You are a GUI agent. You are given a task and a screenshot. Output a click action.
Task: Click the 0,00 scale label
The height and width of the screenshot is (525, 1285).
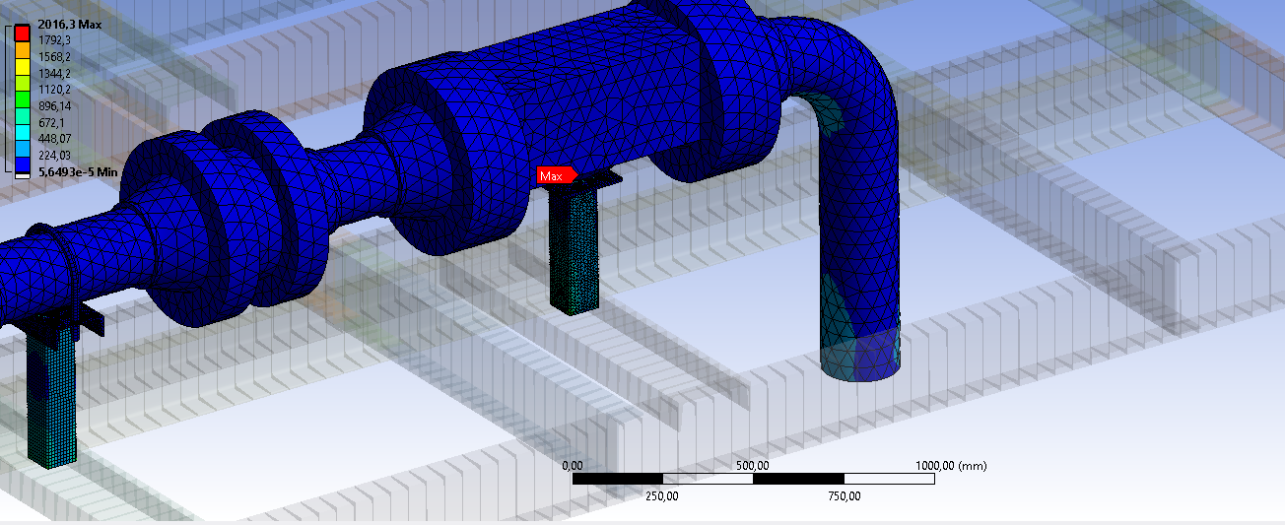click(x=573, y=466)
